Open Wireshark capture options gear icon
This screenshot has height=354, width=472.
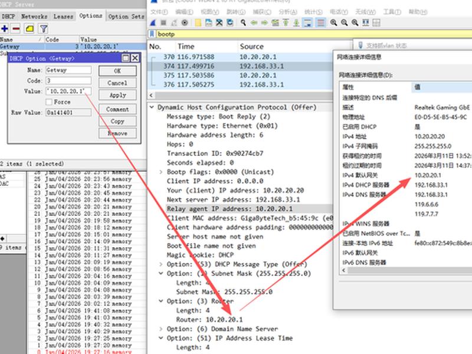[185, 22]
